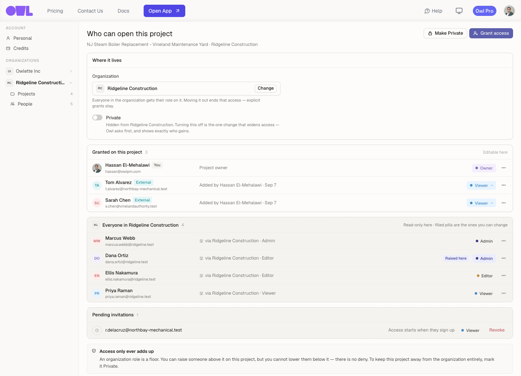Click the Owl Pro badge
This screenshot has height=376, width=521.
click(x=484, y=11)
